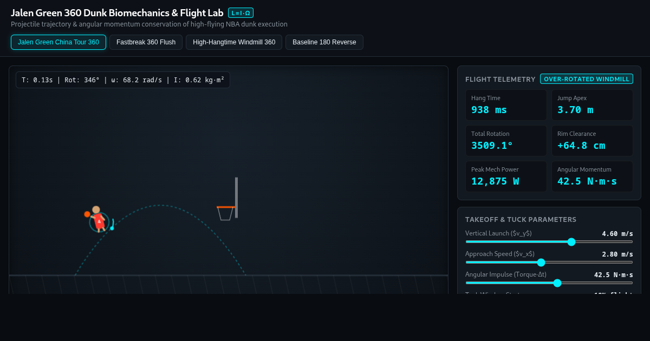Click the Rim Clearance value +64.8 cm

point(581,146)
